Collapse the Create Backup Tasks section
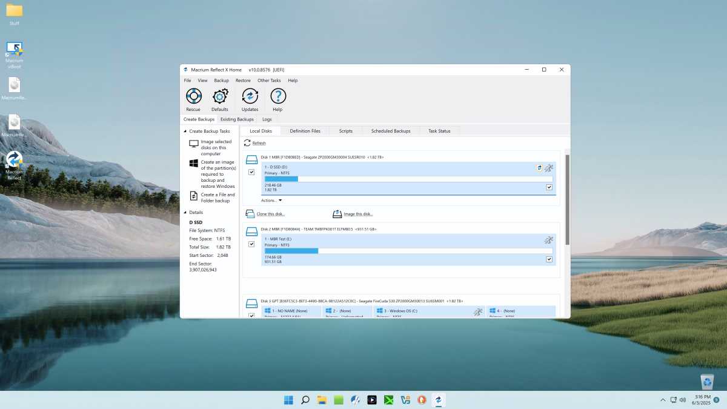This screenshot has height=409, width=727. click(x=185, y=131)
